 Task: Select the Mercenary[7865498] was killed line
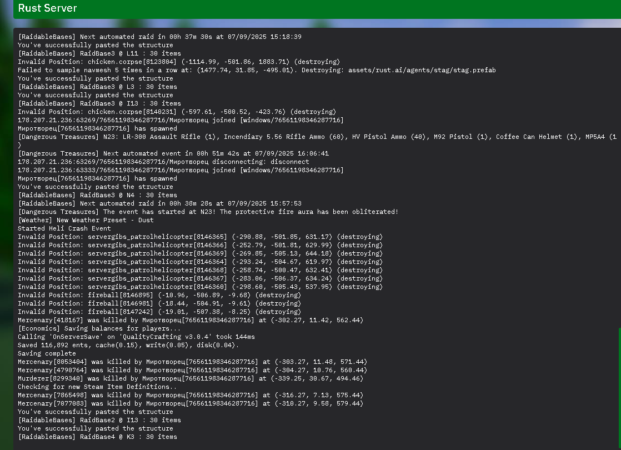[x=191, y=394]
